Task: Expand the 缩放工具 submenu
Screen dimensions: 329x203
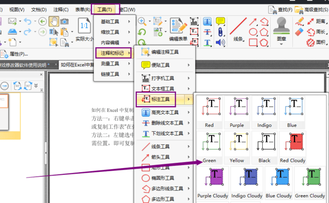Action: (114, 32)
